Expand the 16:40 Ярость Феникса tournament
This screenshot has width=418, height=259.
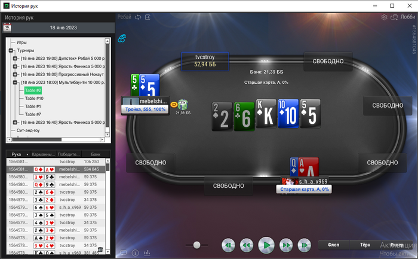[15, 122]
